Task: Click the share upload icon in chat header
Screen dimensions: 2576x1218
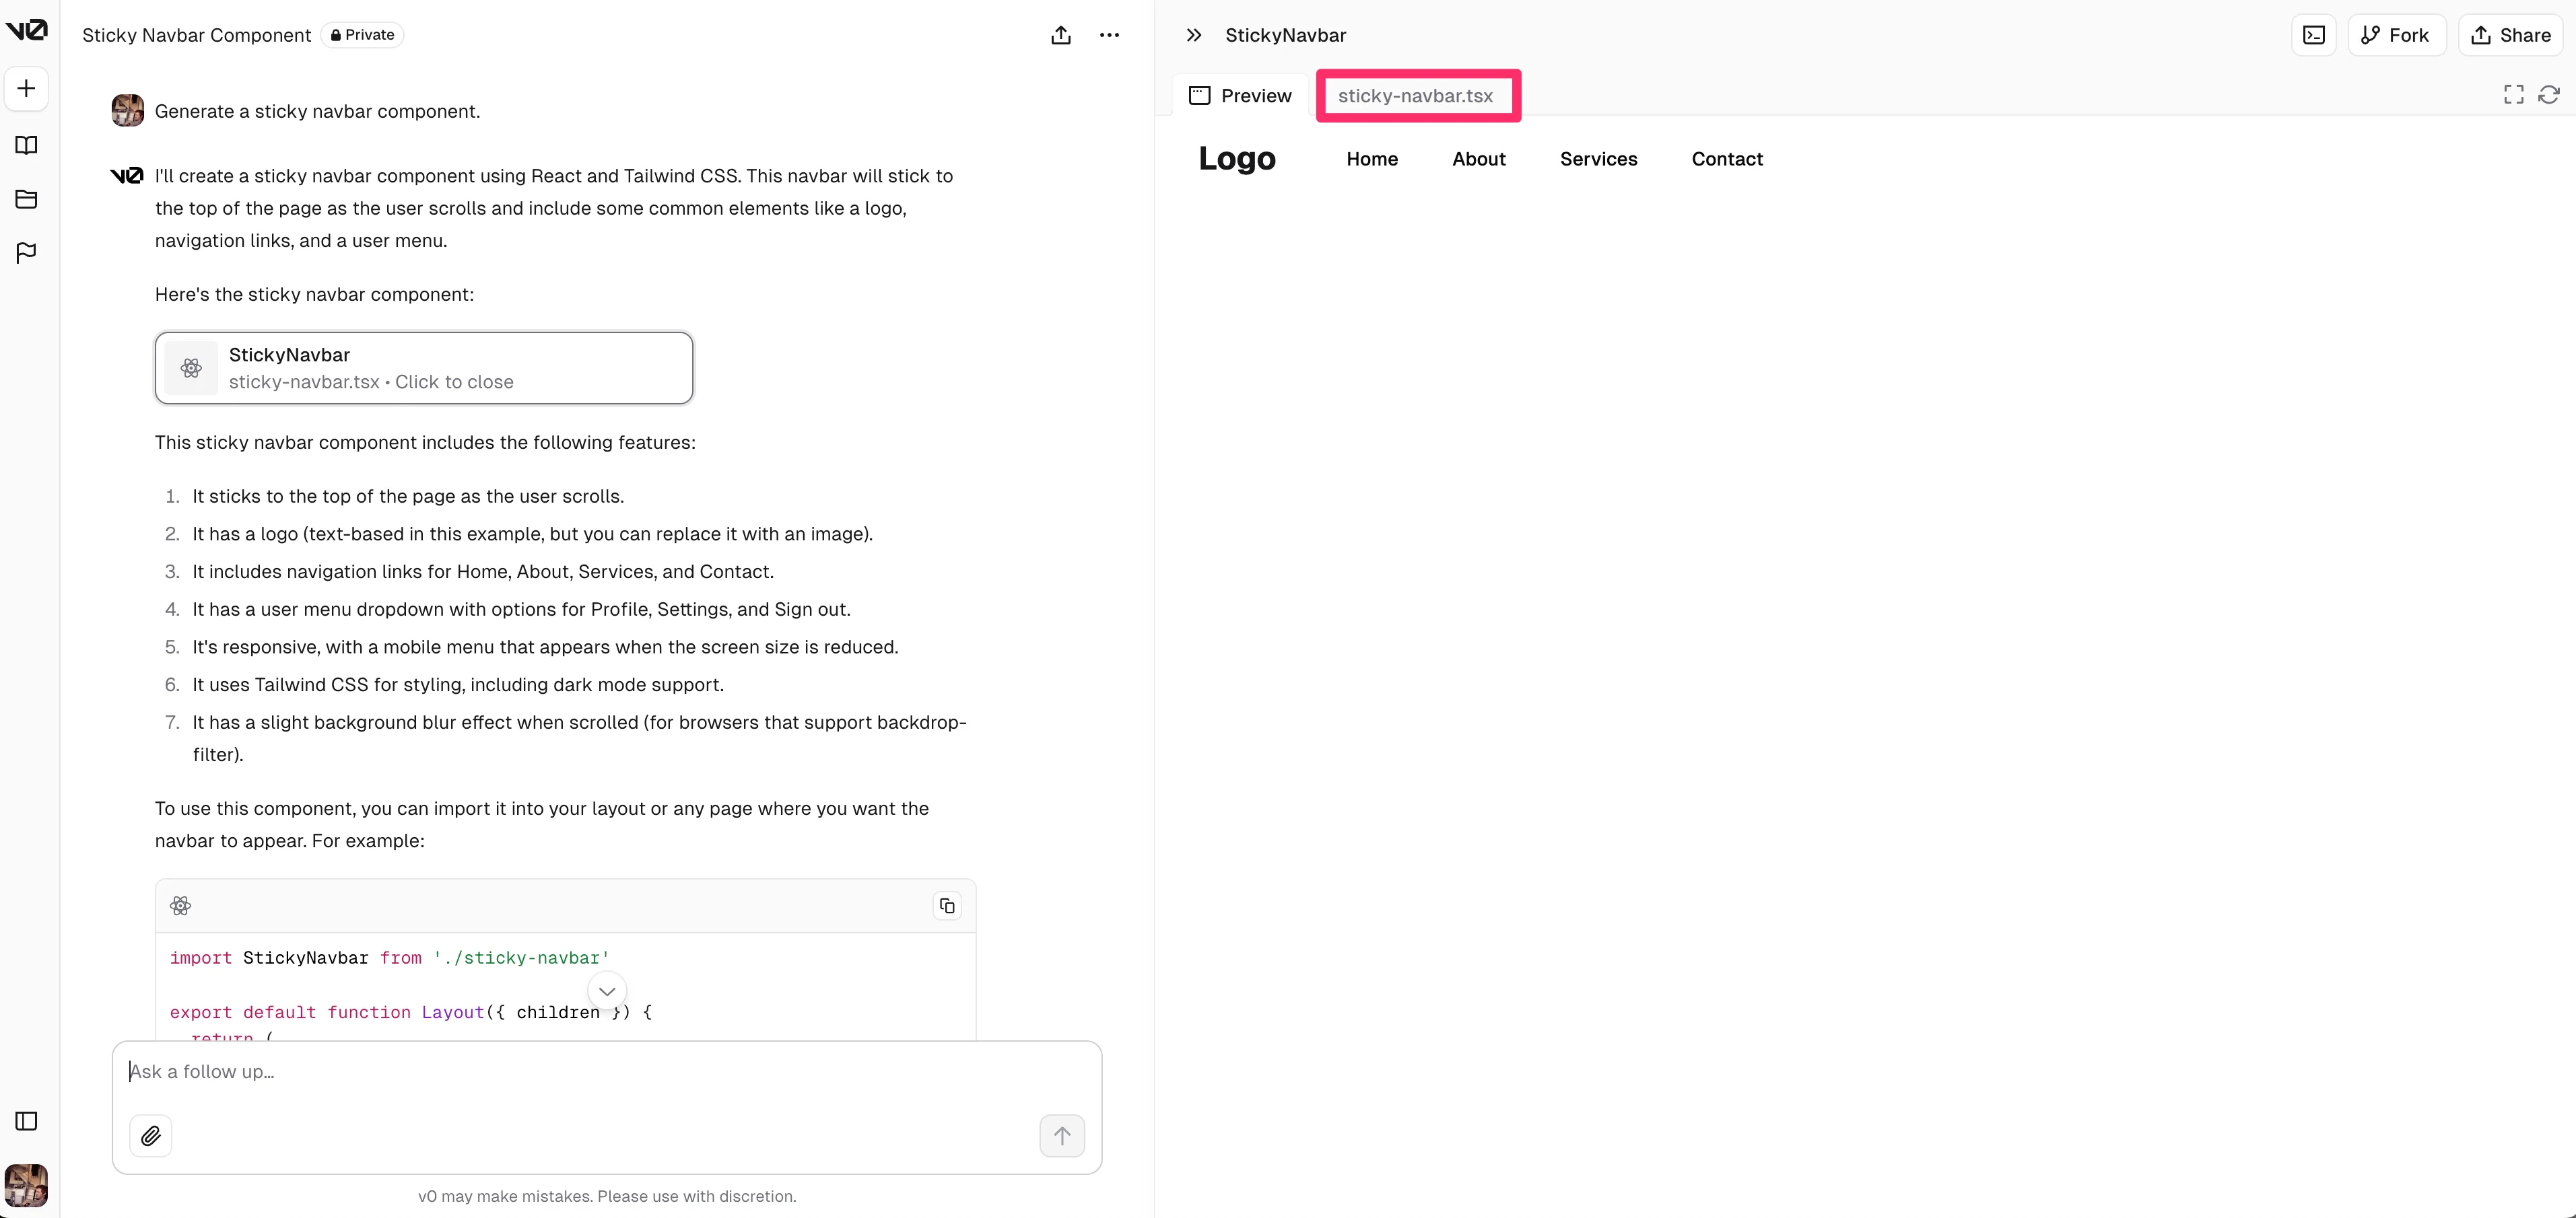Action: click(1061, 35)
